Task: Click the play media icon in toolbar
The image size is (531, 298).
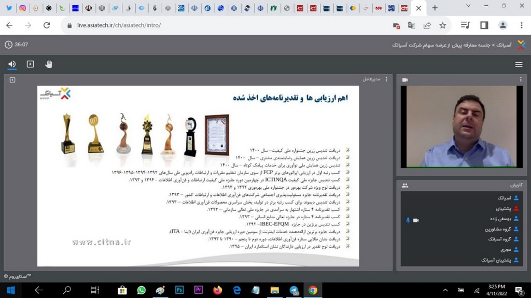Action: [30, 64]
